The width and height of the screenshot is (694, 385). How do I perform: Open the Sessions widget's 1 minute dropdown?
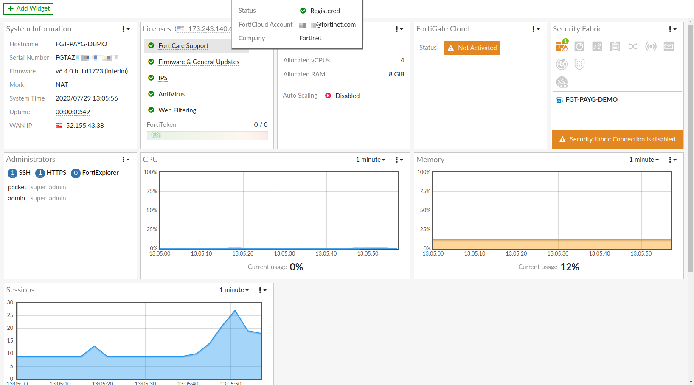click(234, 290)
